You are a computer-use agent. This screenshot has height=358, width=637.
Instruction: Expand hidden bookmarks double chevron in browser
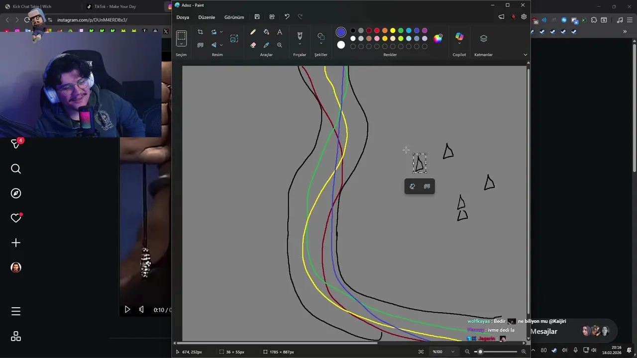click(x=625, y=31)
